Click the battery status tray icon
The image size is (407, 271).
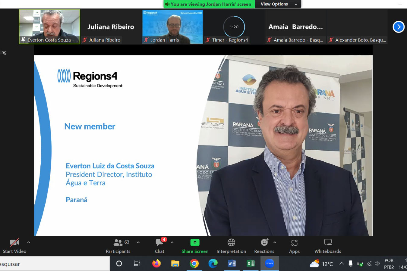pyautogui.click(x=360, y=264)
